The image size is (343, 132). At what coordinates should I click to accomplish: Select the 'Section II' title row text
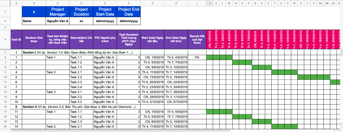tap(79, 107)
